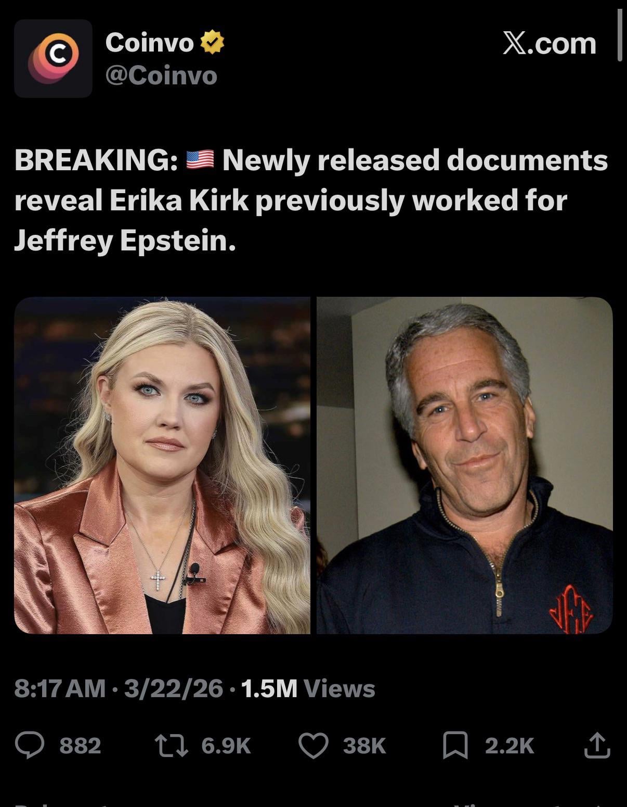Open the Coinvo display name
The height and width of the screenshot is (807, 627).
pyautogui.click(x=150, y=42)
